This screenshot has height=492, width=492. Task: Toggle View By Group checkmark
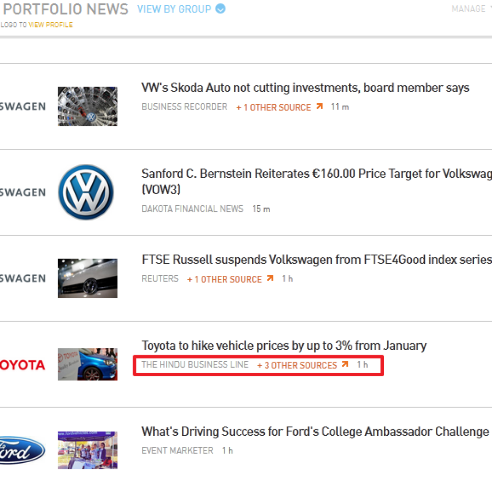pyautogui.click(x=220, y=9)
